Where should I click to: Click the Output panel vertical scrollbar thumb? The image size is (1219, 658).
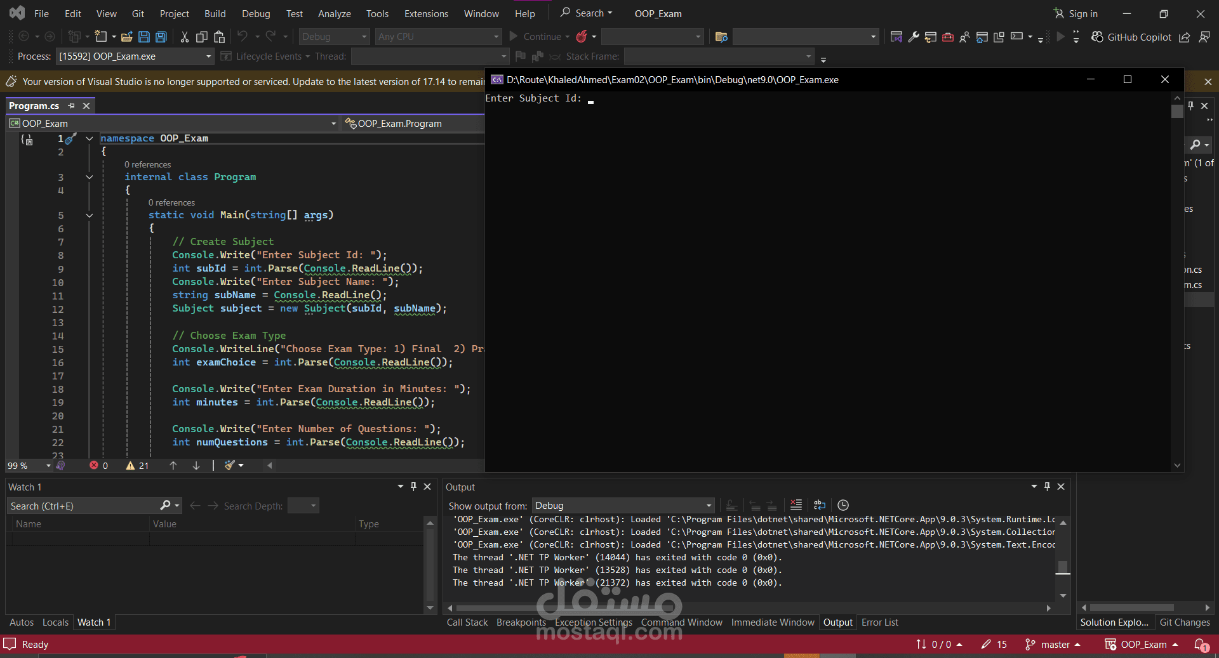(1063, 566)
